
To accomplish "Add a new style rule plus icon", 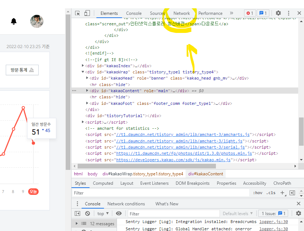I will 283,193.
